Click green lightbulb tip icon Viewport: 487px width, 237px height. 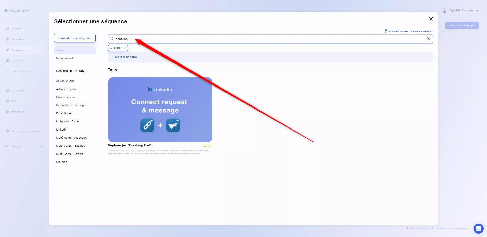[386, 31]
